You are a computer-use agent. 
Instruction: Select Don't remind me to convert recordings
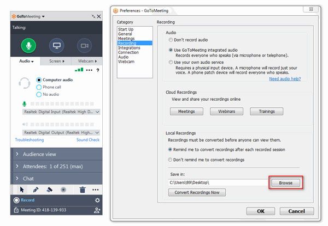[171, 160]
